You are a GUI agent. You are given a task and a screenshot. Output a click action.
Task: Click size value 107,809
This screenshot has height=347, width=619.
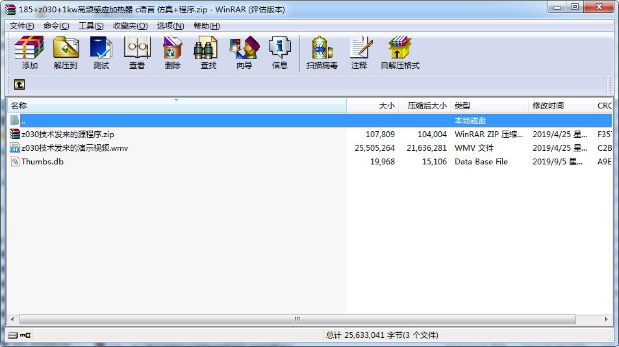(380, 135)
